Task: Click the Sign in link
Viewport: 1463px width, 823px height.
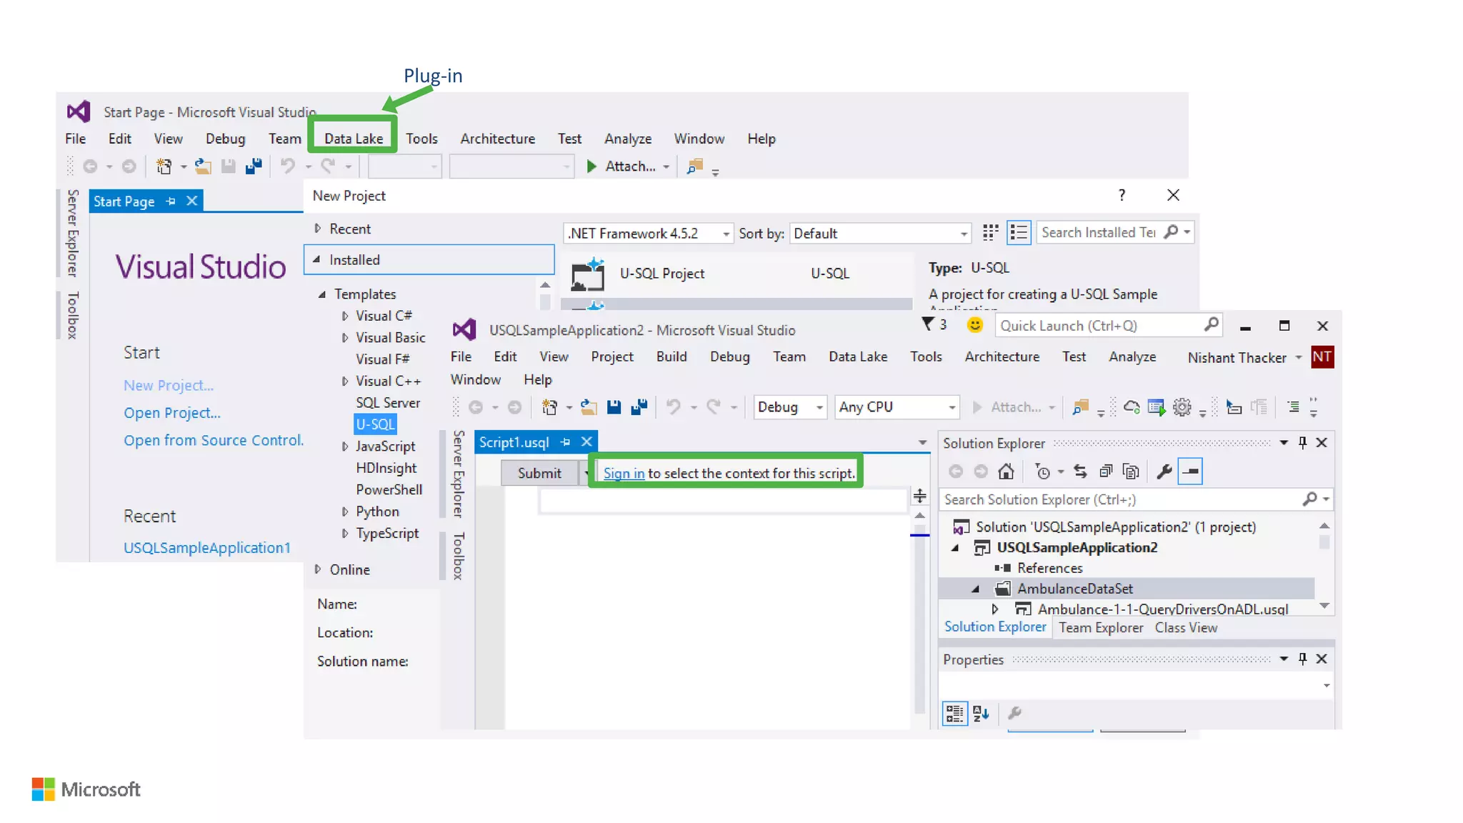Action: [x=624, y=473]
